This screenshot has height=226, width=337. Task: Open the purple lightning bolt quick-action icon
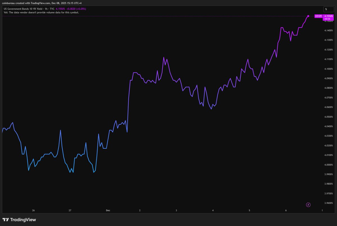308,205
